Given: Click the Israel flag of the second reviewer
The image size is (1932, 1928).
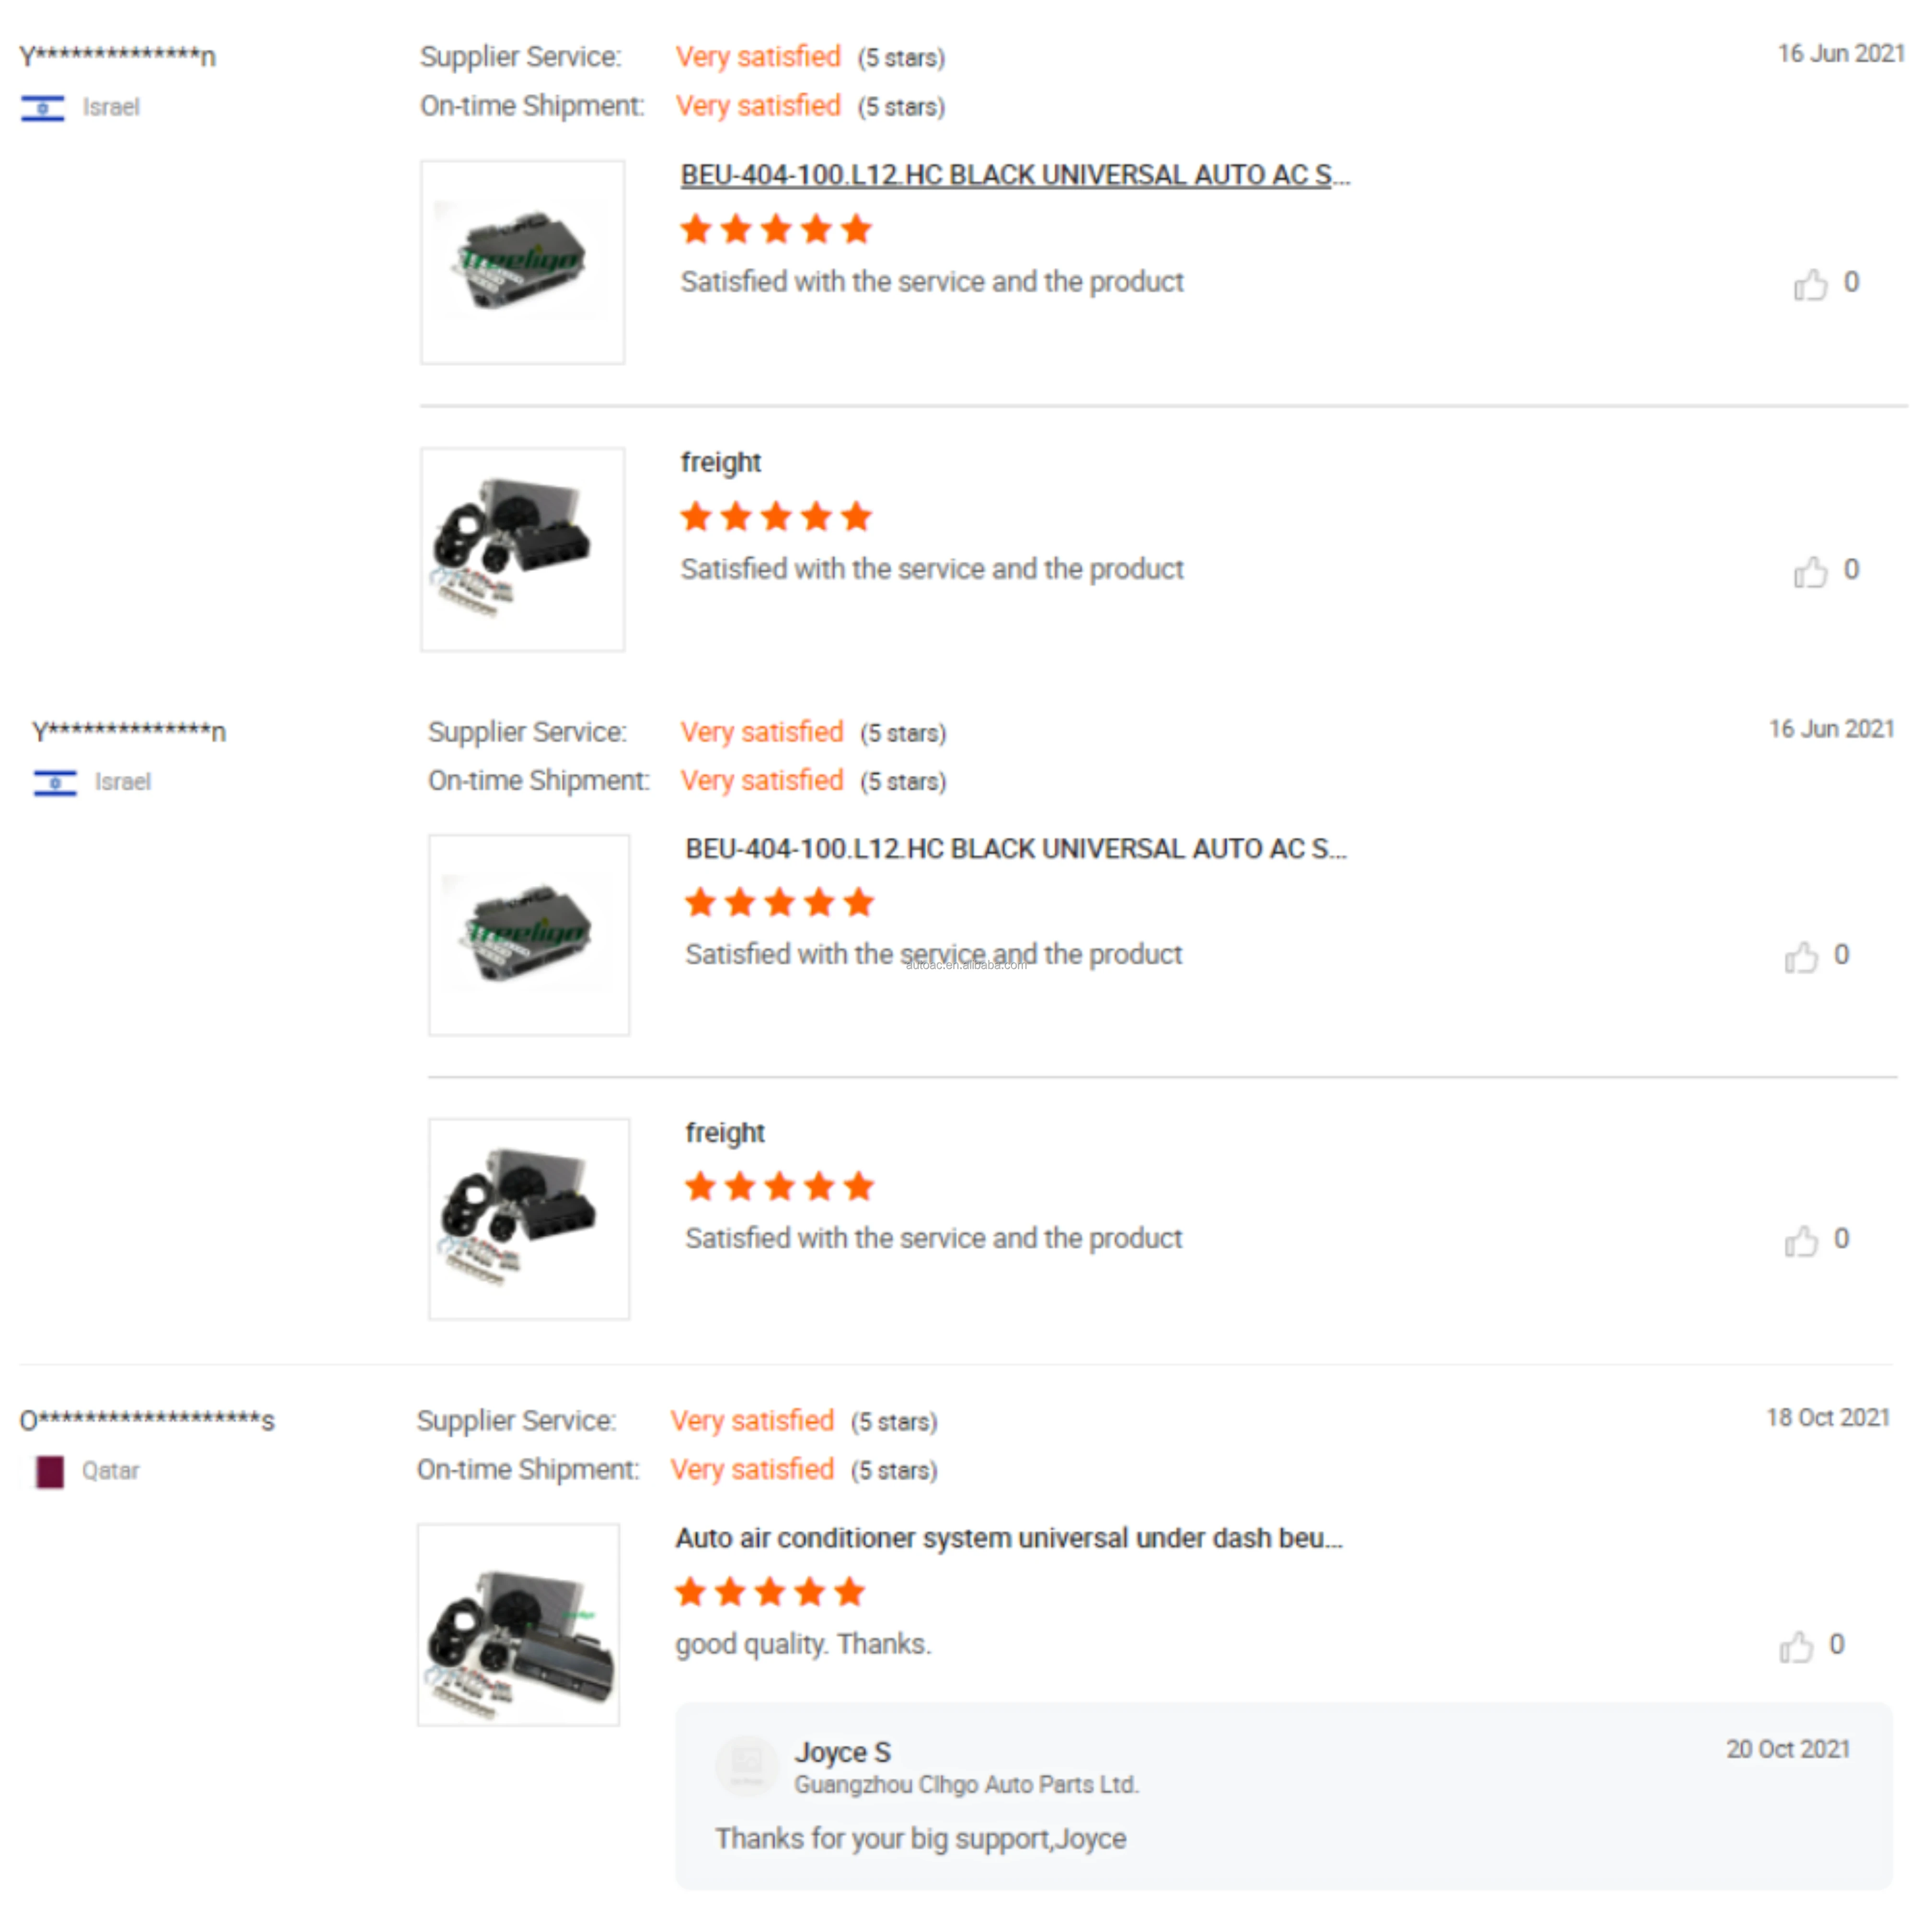Looking at the screenshot, I should click(x=55, y=783).
